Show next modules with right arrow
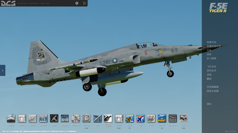This screenshot has width=238, height=133. pyautogui.click(x=190, y=120)
